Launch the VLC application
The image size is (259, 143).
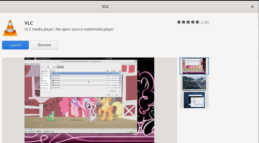[15, 45]
